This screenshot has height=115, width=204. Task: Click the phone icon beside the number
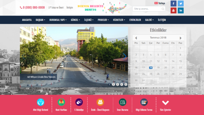(21, 7)
